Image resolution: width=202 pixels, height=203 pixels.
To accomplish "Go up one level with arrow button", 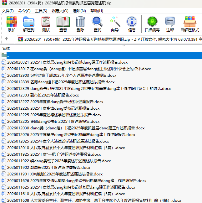I will point(7,39).
